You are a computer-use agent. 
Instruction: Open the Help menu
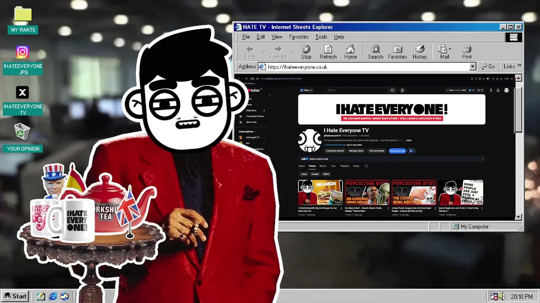339,37
